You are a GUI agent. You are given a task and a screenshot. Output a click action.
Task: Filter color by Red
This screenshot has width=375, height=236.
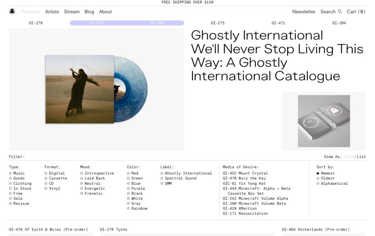tap(133, 173)
